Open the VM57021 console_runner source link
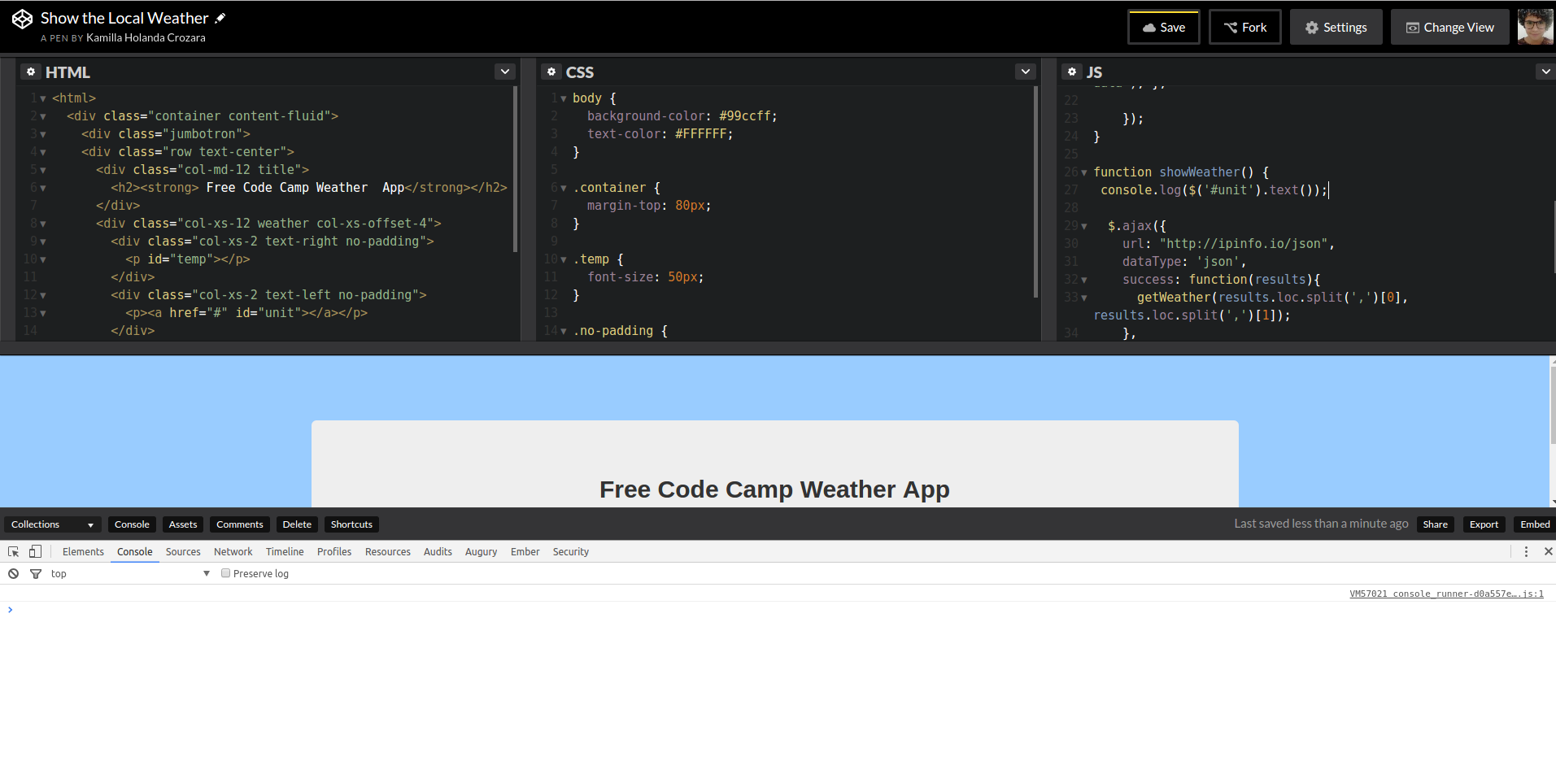 point(1446,594)
